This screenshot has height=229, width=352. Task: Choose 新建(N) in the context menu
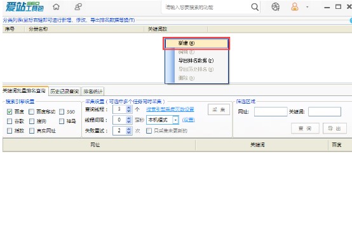pyautogui.click(x=197, y=43)
